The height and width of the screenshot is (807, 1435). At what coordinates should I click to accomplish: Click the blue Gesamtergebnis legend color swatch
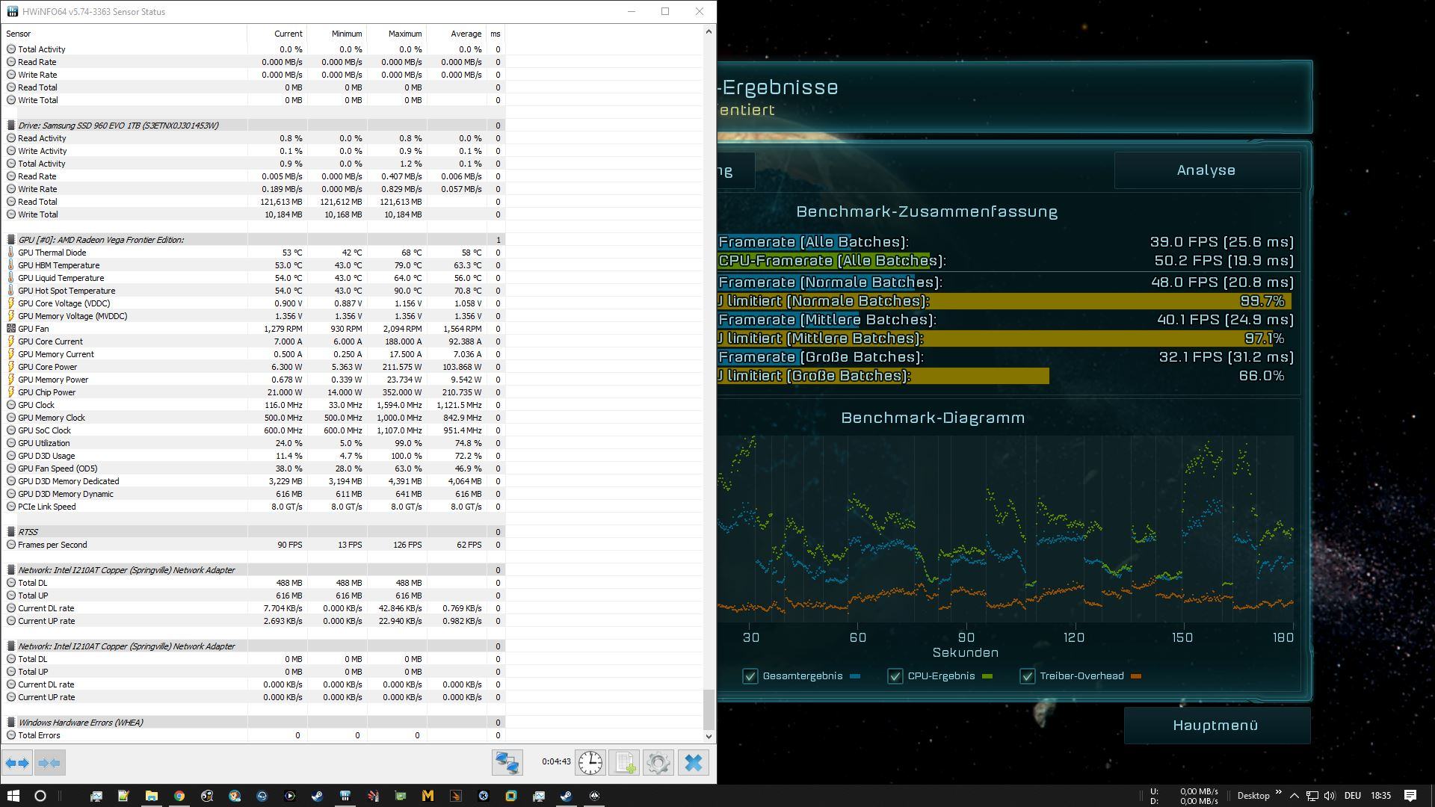tap(855, 676)
